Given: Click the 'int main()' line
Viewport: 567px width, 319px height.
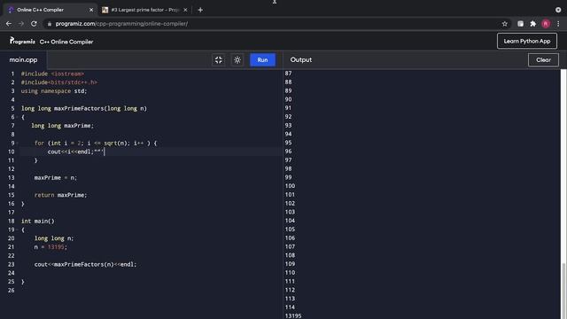Looking at the screenshot, I should click(37, 222).
